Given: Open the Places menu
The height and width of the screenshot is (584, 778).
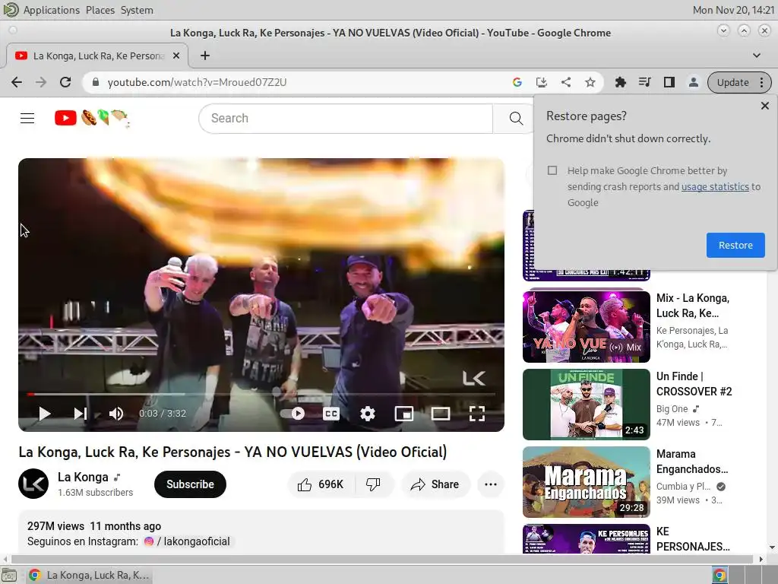Looking at the screenshot, I should click(x=100, y=10).
